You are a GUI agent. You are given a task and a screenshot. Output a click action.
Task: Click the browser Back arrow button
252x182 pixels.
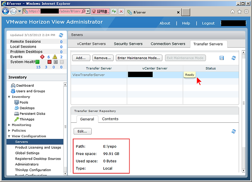(6, 11)
